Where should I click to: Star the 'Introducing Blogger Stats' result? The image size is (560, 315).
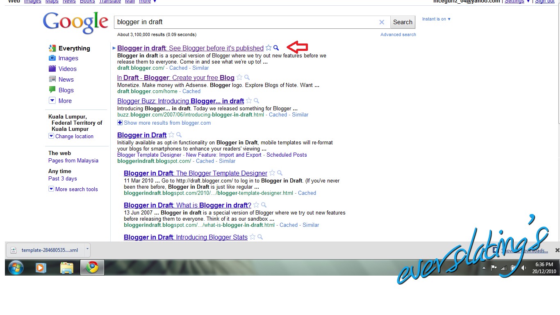(x=253, y=237)
